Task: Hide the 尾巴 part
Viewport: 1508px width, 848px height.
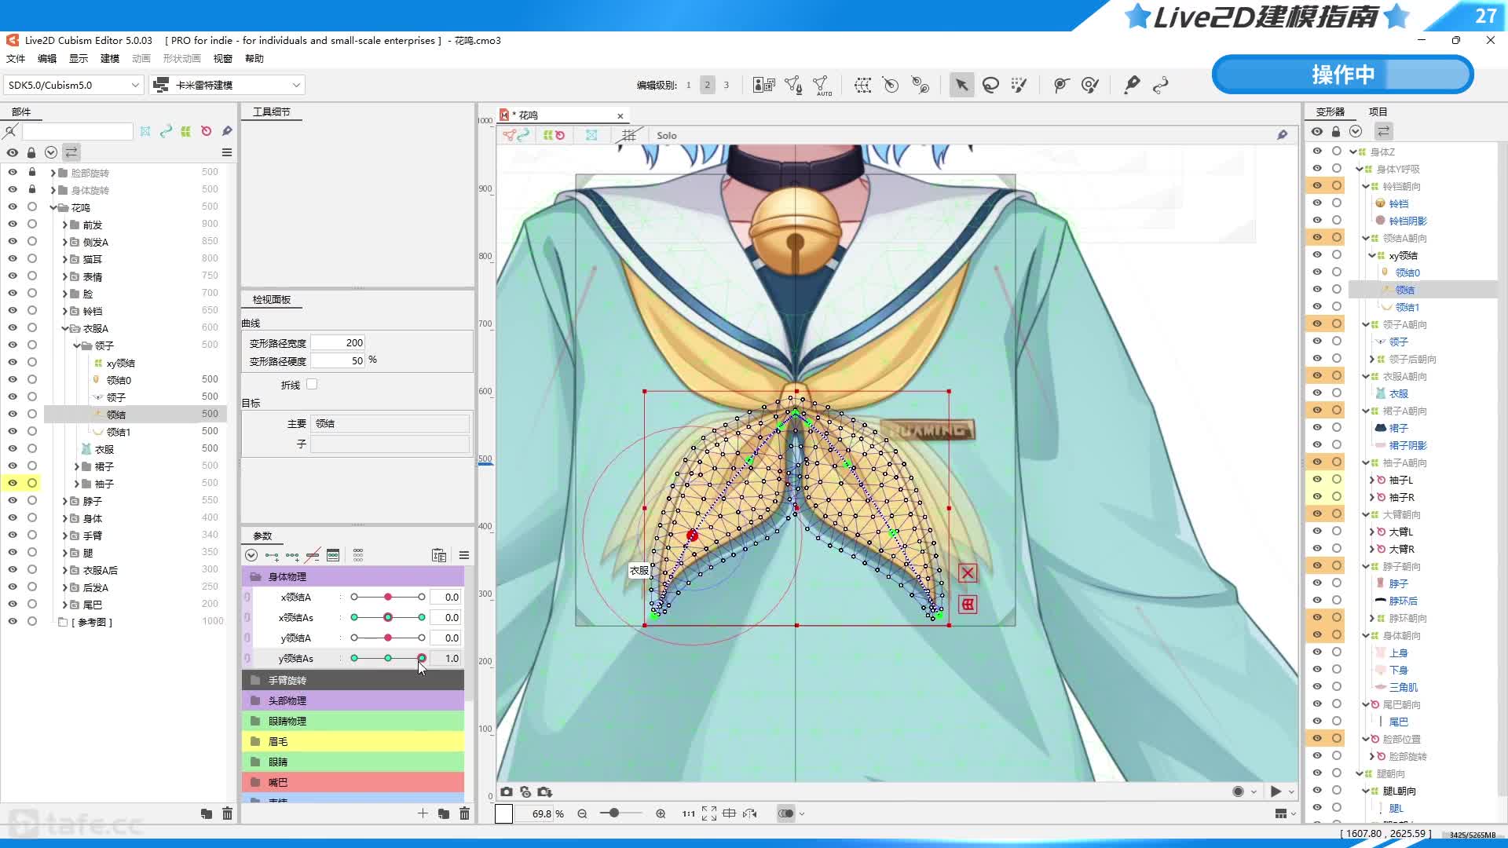Action: (x=13, y=604)
